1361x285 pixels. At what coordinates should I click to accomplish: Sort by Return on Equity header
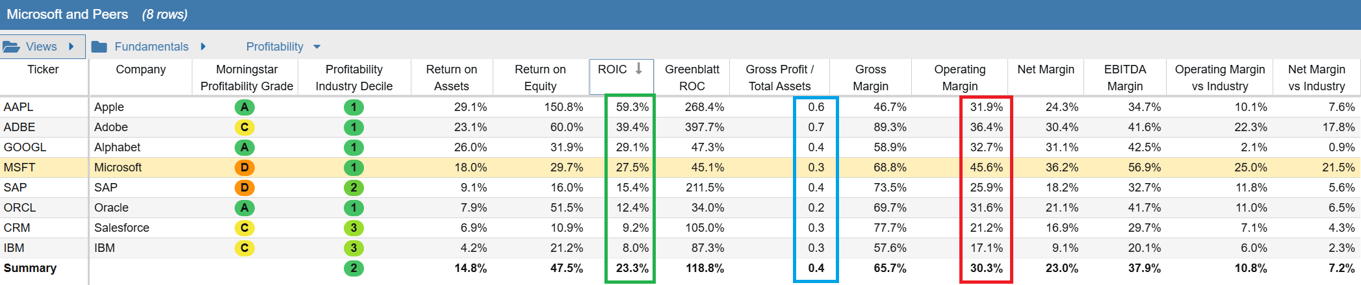pyautogui.click(x=540, y=78)
